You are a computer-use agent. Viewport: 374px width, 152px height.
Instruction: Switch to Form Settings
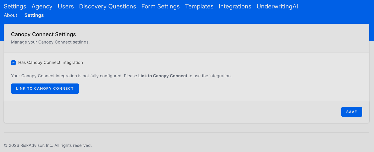coord(160,7)
